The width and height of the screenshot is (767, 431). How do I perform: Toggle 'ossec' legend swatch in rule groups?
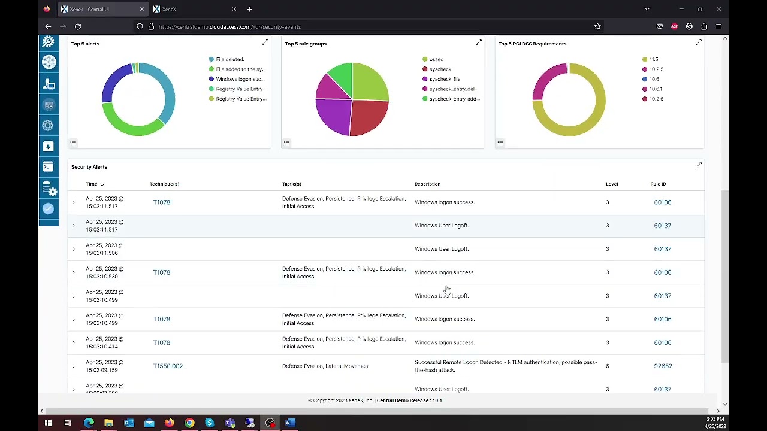[x=425, y=59]
